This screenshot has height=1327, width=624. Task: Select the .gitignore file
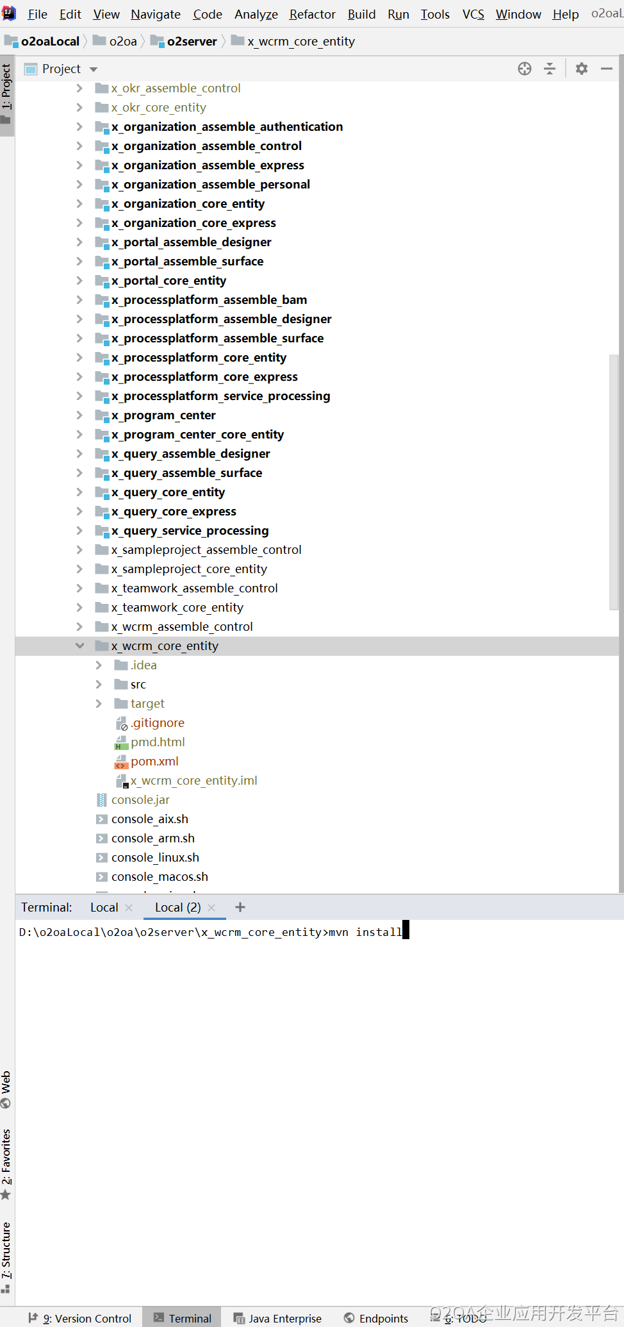158,722
